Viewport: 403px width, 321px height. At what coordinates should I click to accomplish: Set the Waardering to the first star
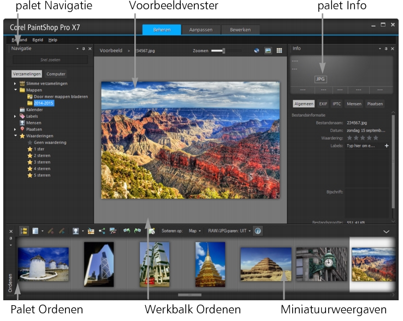point(349,138)
